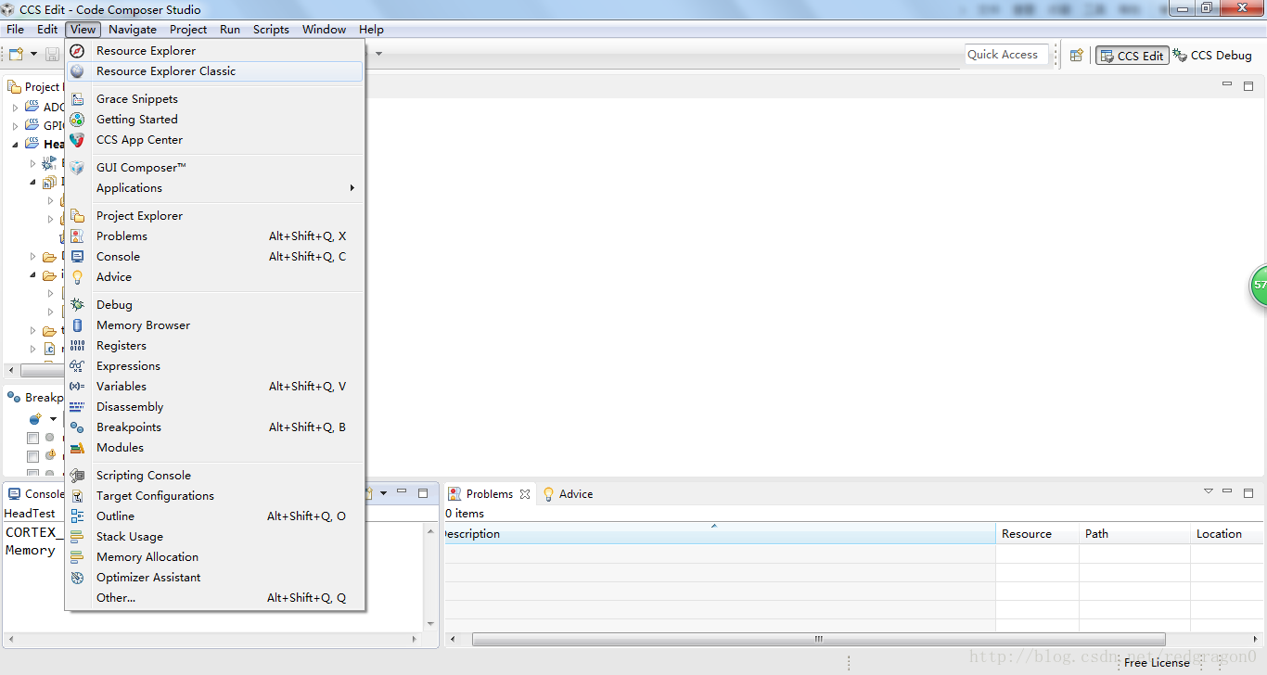This screenshot has width=1267, height=675.
Task: Switch to the Advice tab
Action: [x=569, y=494]
